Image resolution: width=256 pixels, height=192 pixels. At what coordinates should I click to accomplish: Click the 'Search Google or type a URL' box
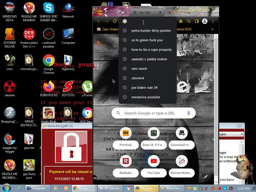[x=153, y=113]
